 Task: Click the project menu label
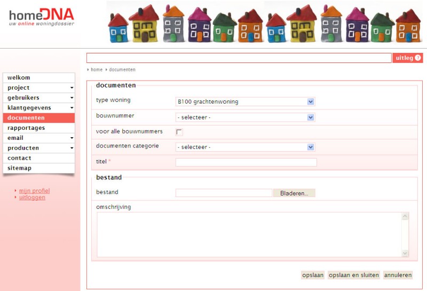(x=19, y=88)
